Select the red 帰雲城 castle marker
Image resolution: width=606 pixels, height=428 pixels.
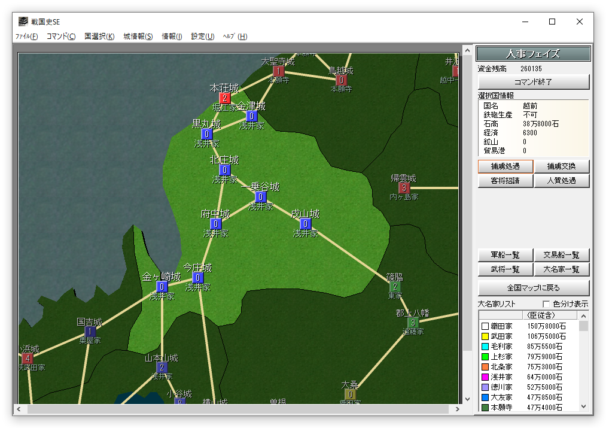tap(403, 188)
